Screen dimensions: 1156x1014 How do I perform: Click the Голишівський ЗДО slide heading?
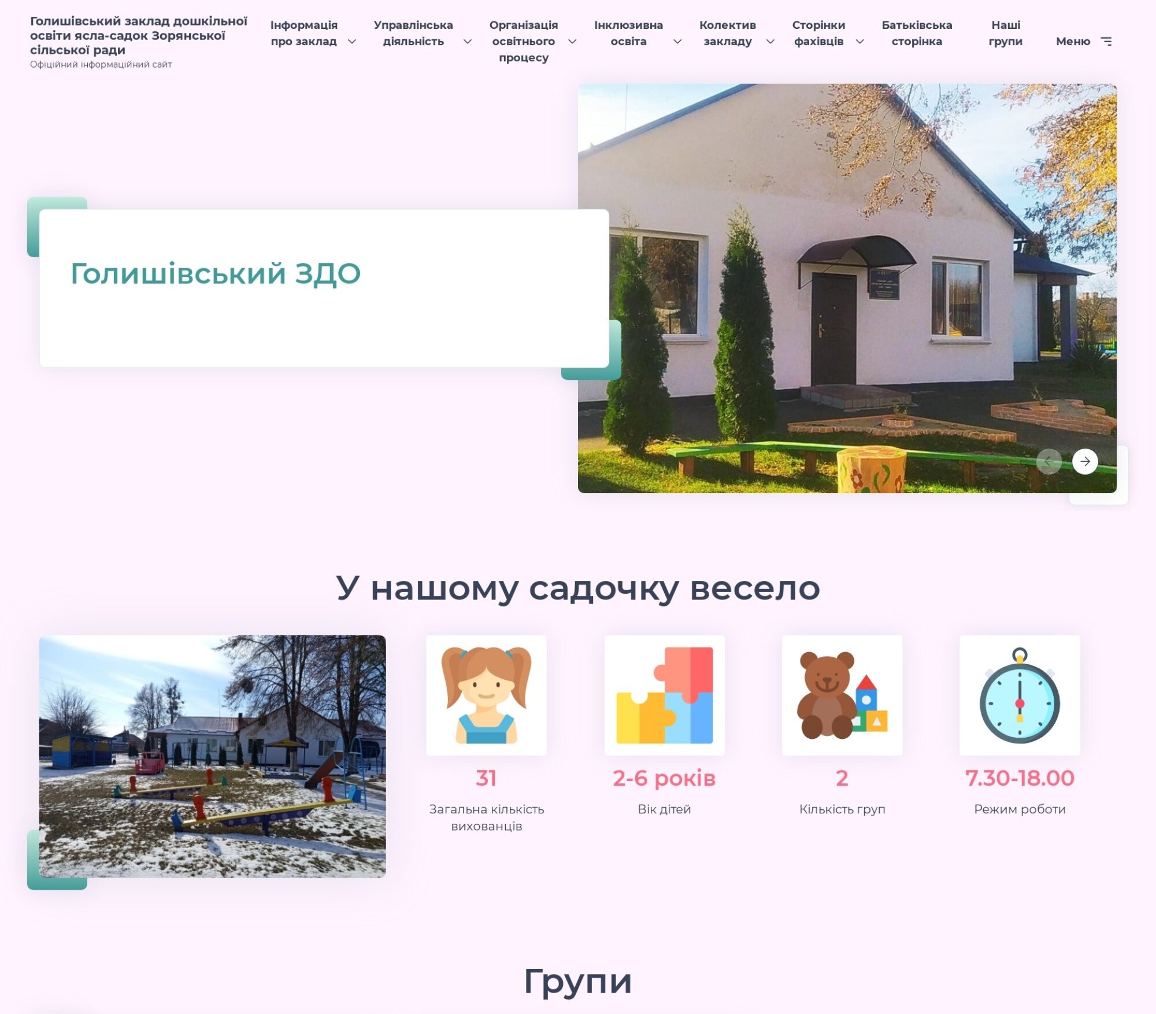point(216,273)
